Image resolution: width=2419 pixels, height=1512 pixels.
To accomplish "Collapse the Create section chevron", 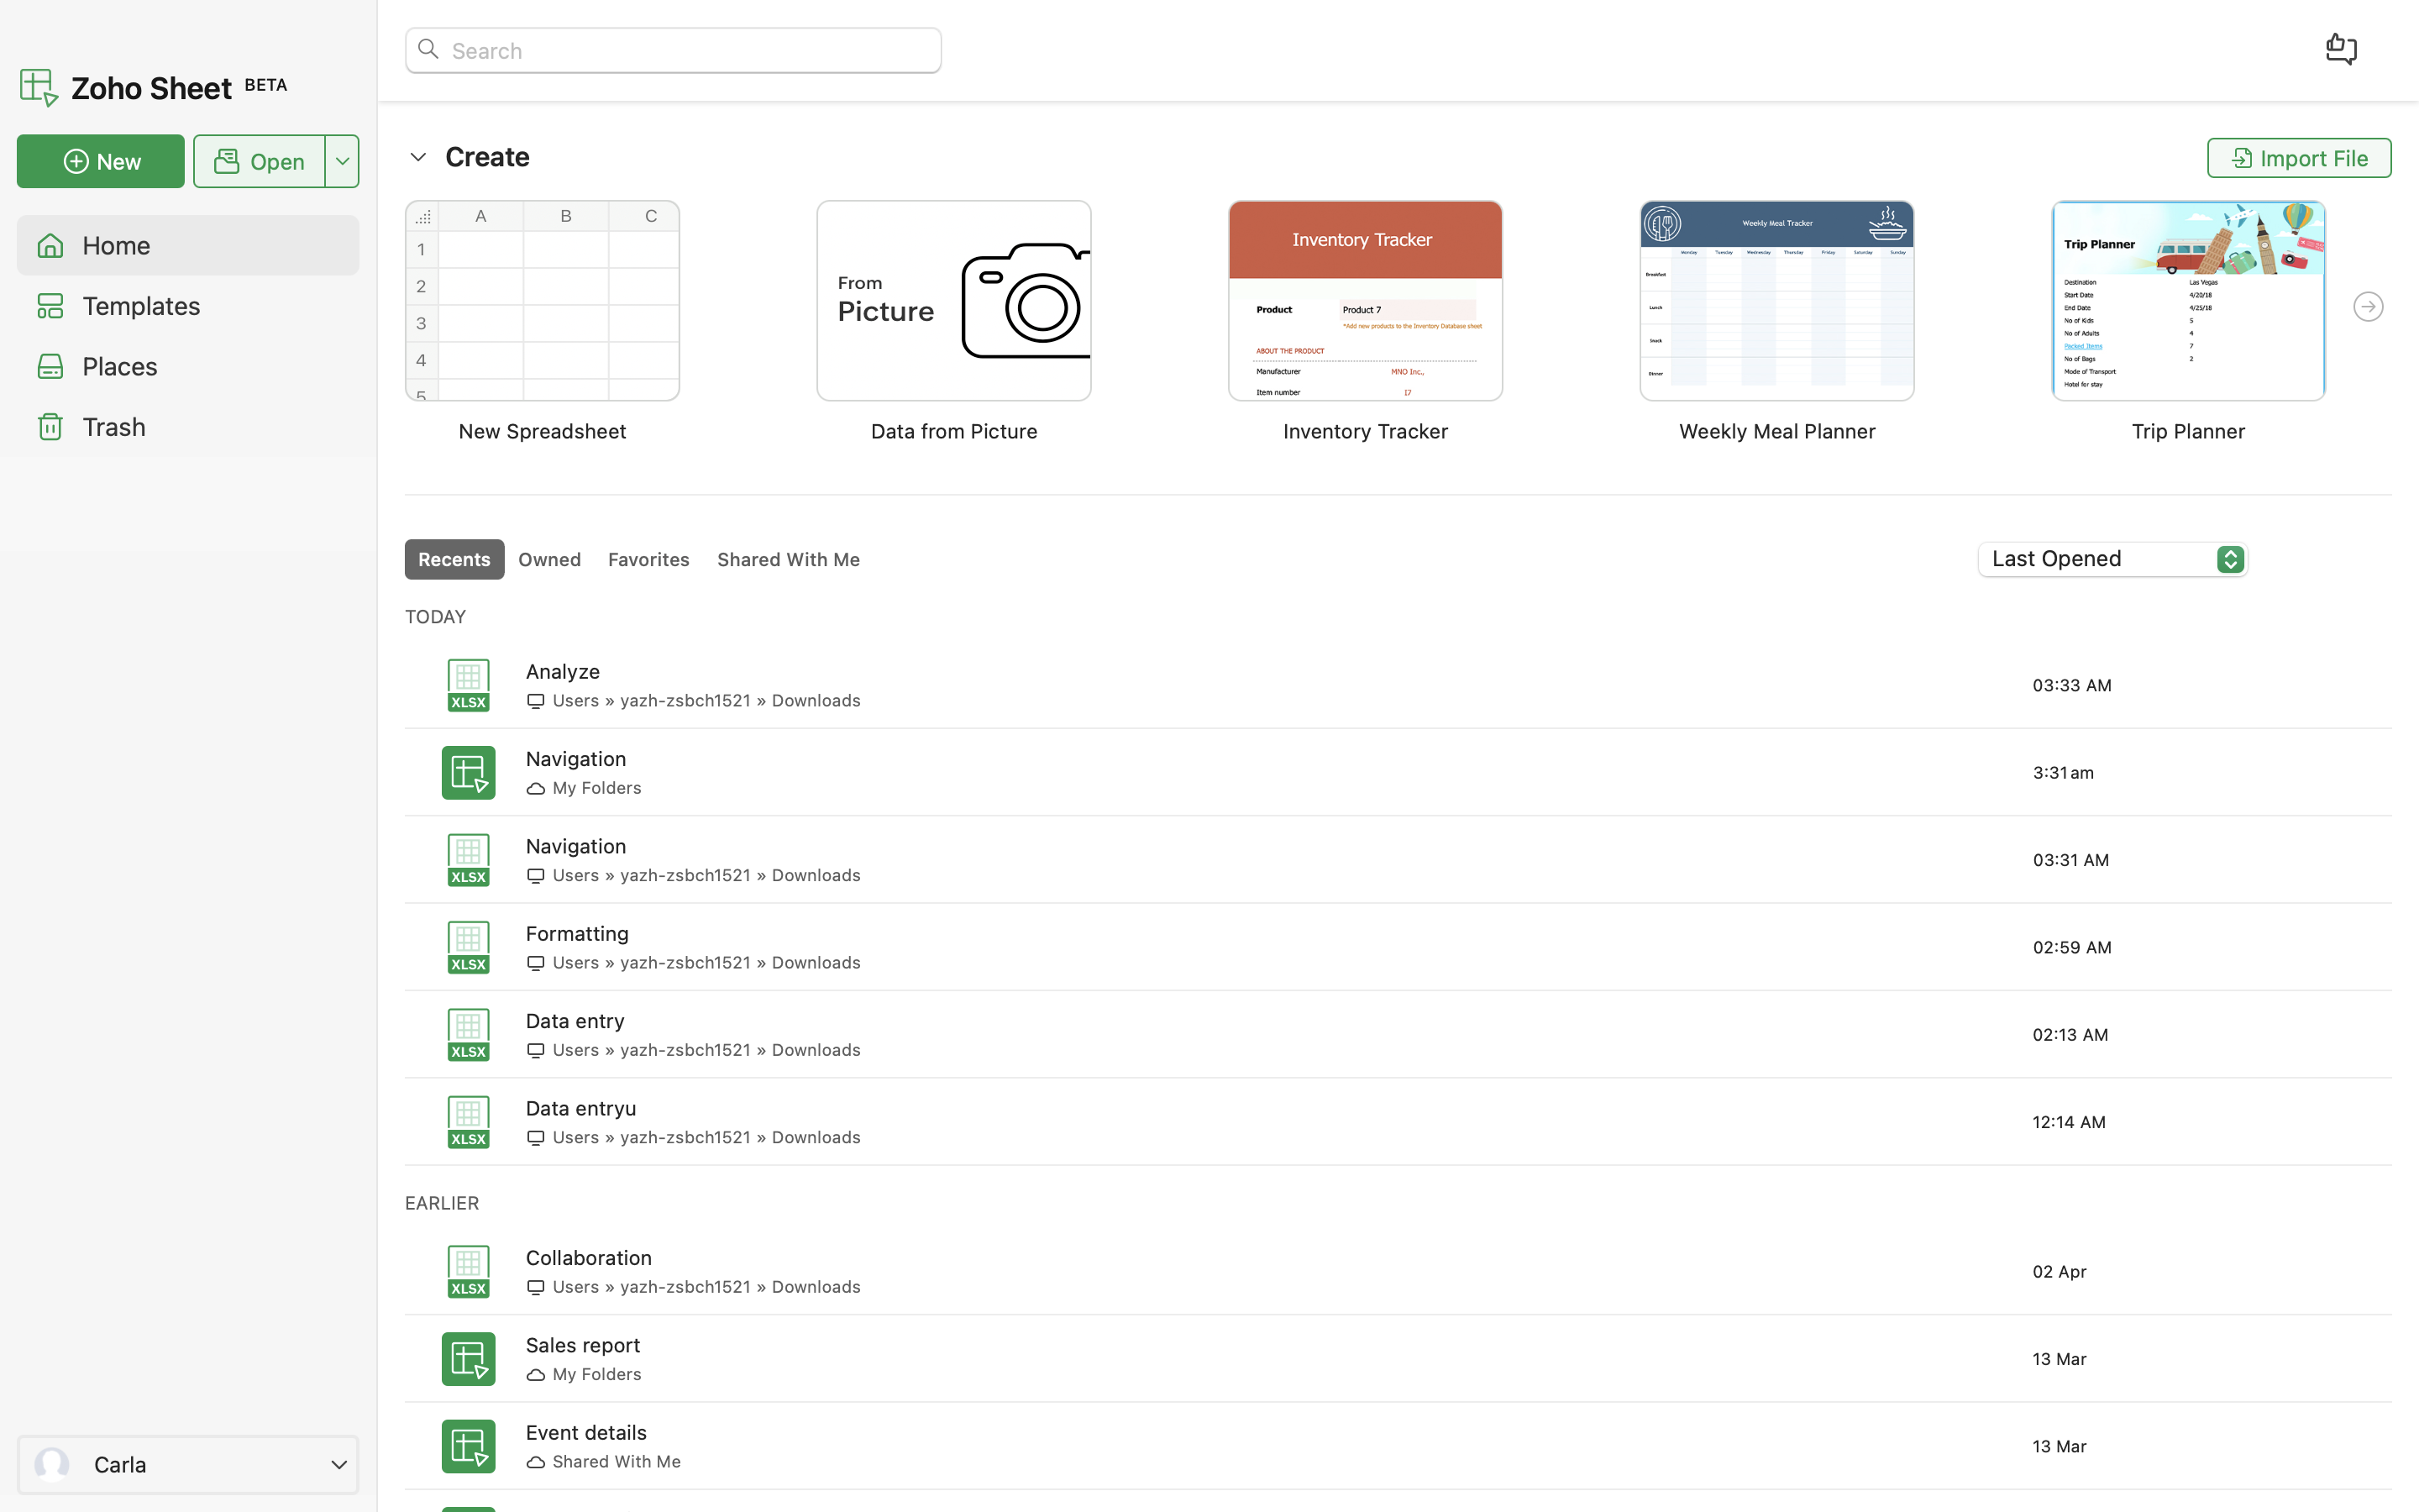I will (x=417, y=157).
